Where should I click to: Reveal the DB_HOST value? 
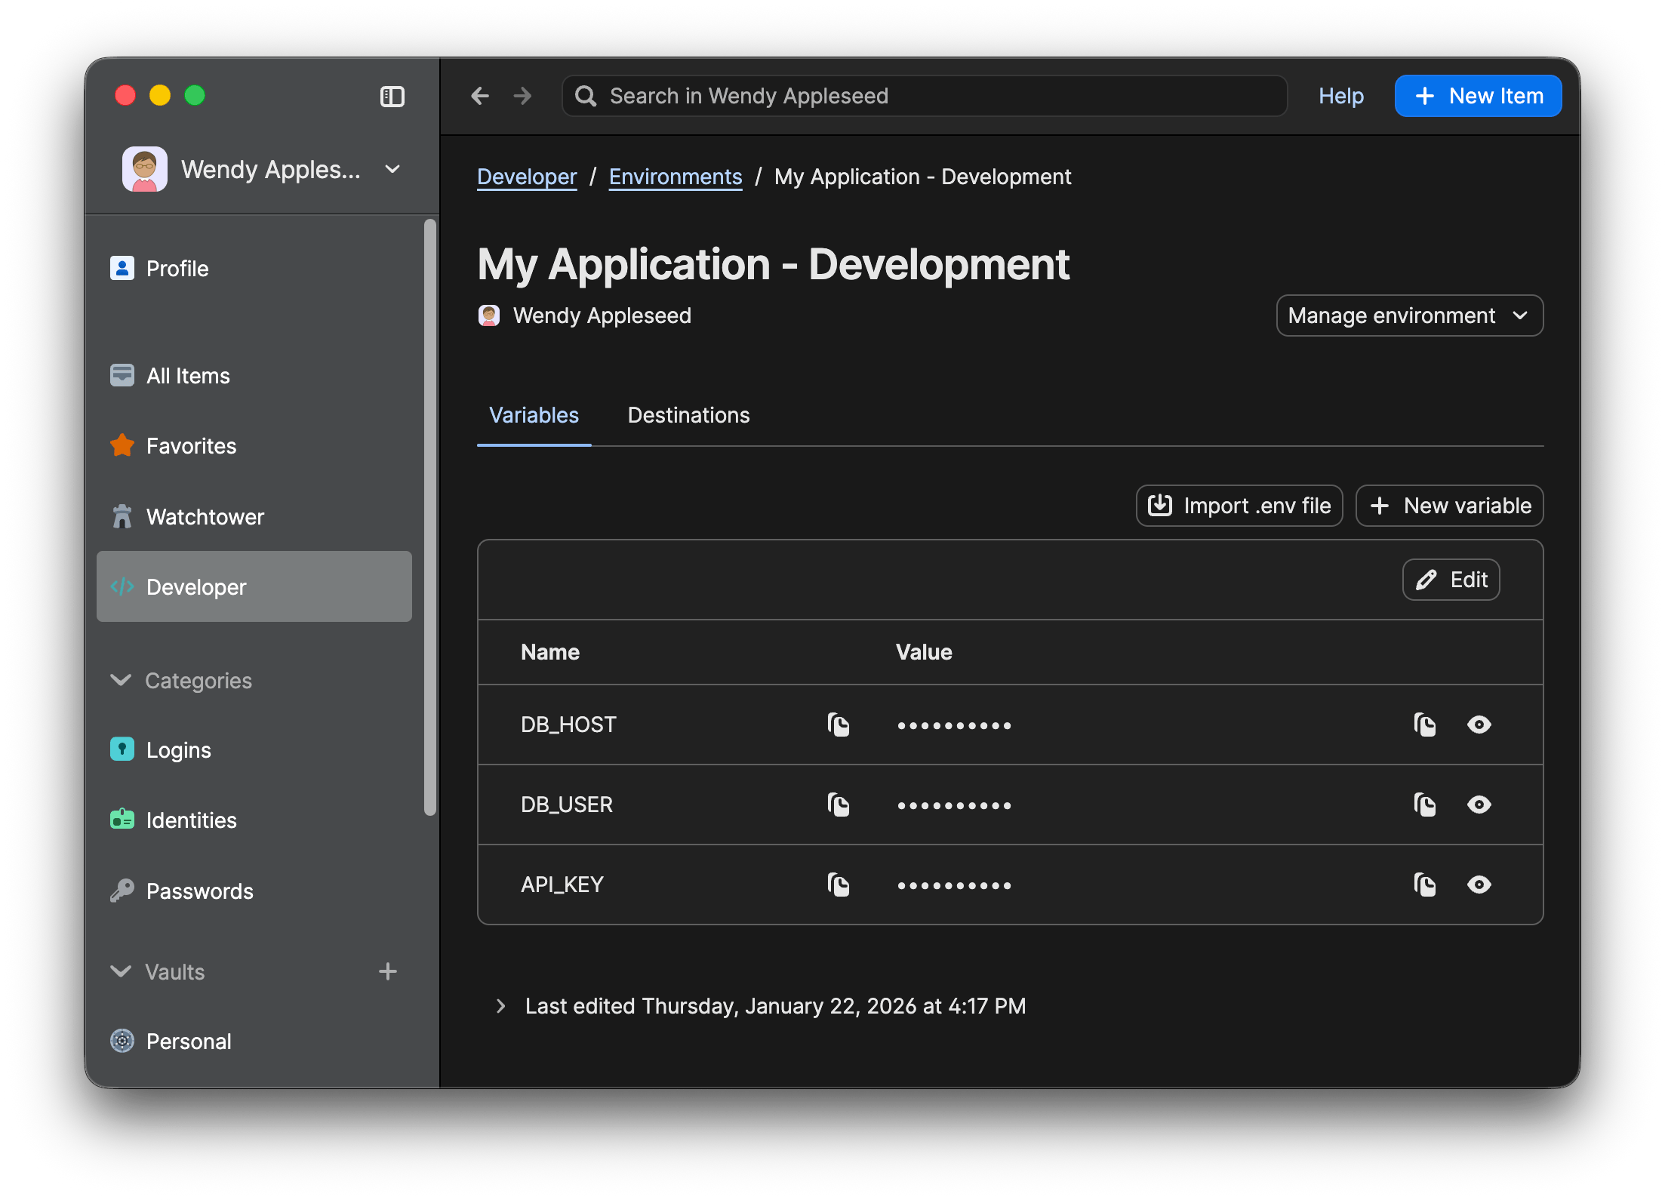[x=1479, y=725]
